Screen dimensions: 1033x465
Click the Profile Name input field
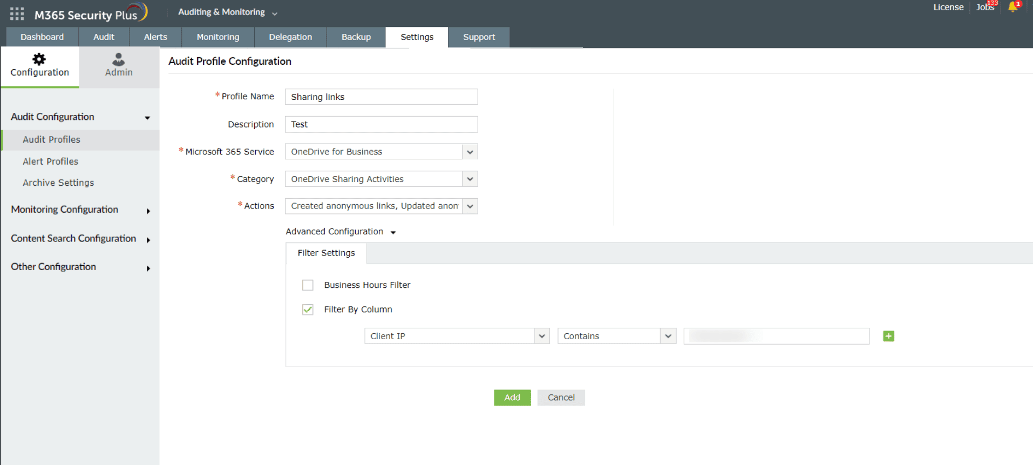[381, 97]
